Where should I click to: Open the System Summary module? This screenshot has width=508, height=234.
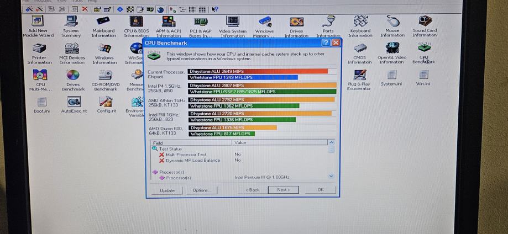point(71,26)
